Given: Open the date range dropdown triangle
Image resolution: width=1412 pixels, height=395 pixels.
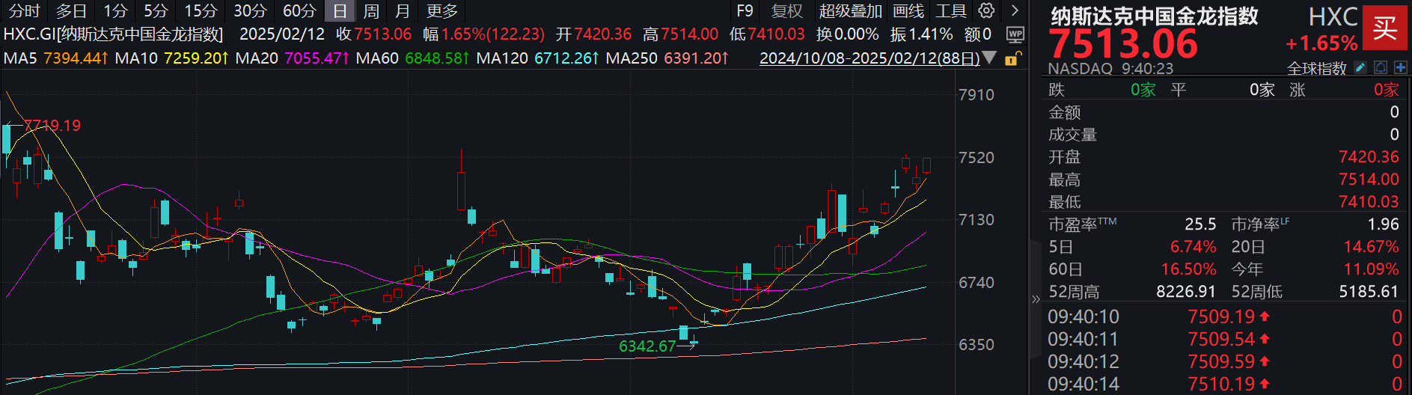Looking at the screenshot, I should click(x=989, y=58).
